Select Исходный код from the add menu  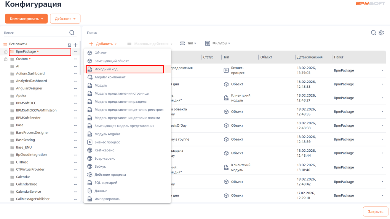click(x=106, y=69)
